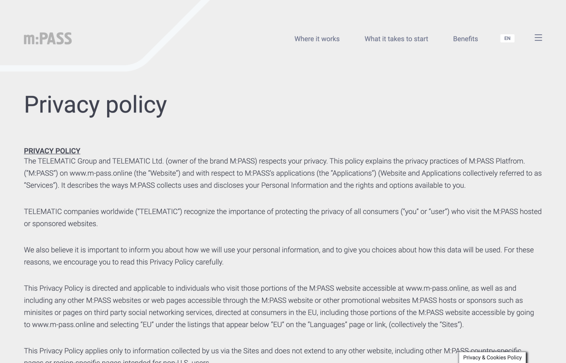Click paragraph beginning TELEMATIC companies worldwide
Image resolution: width=566 pixels, height=363 pixels.
pos(283,217)
